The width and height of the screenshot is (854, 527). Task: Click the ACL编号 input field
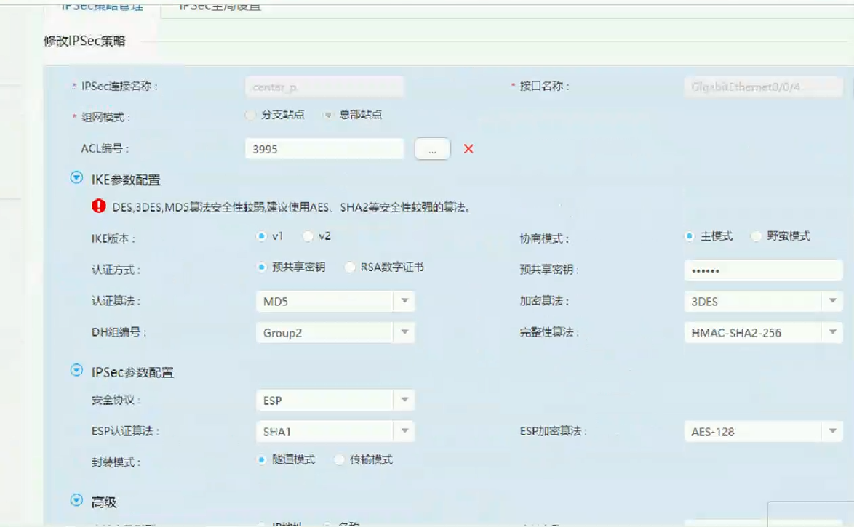(324, 149)
